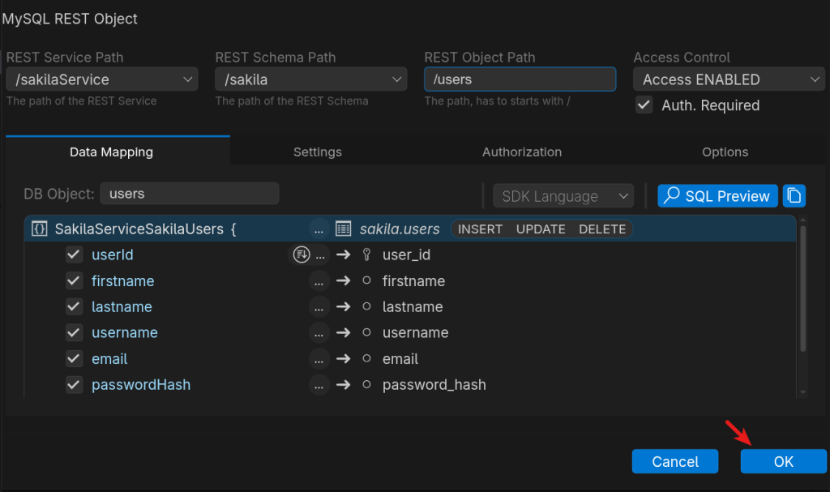Click the SQL Preview button
This screenshot has height=492, width=830.
click(717, 196)
